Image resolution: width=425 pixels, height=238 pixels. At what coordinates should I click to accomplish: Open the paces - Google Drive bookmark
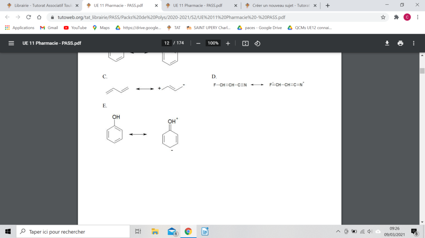pos(259,28)
